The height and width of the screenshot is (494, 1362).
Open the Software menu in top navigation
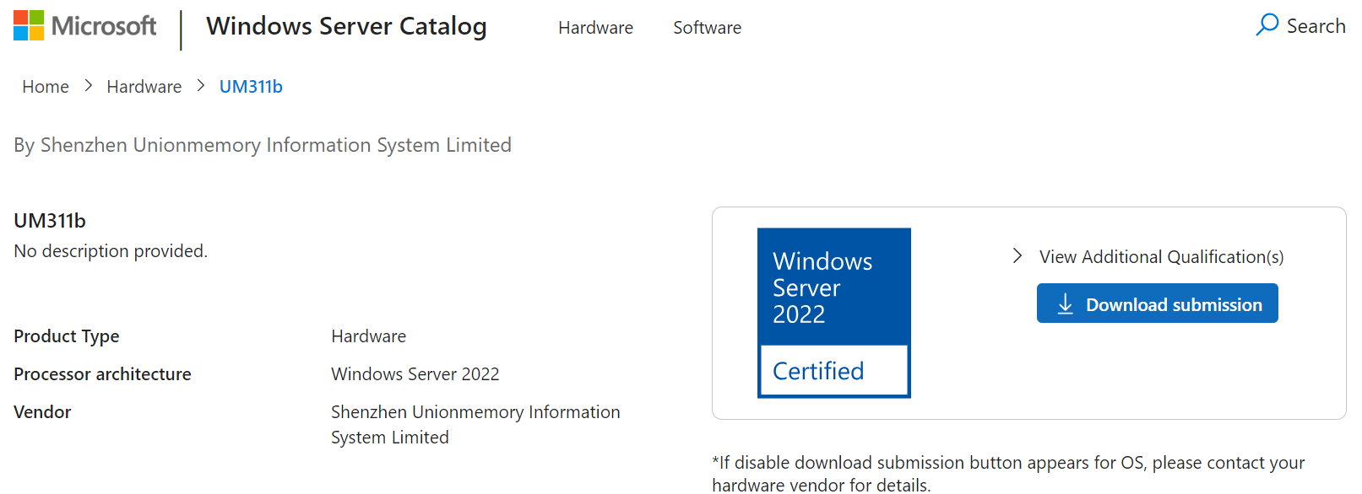coord(707,28)
